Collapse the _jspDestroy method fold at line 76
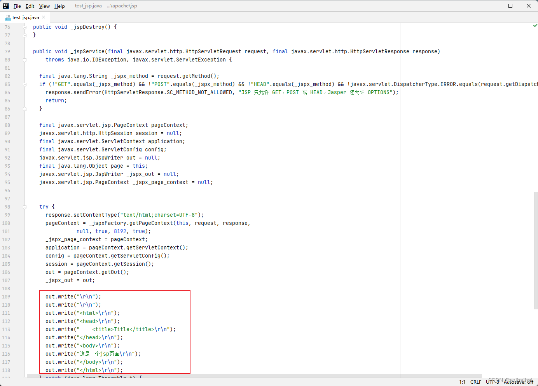This screenshot has height=386, width=538. (24, 27)
